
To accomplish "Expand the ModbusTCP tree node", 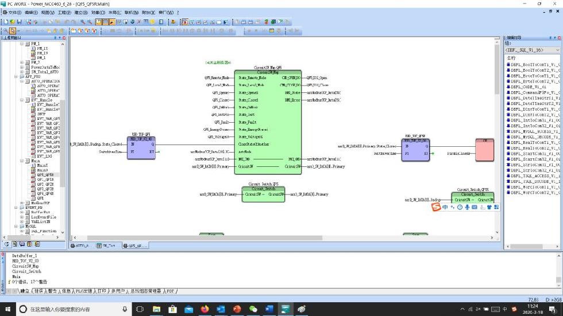I will pyautogui.click(x=22, y=203).
